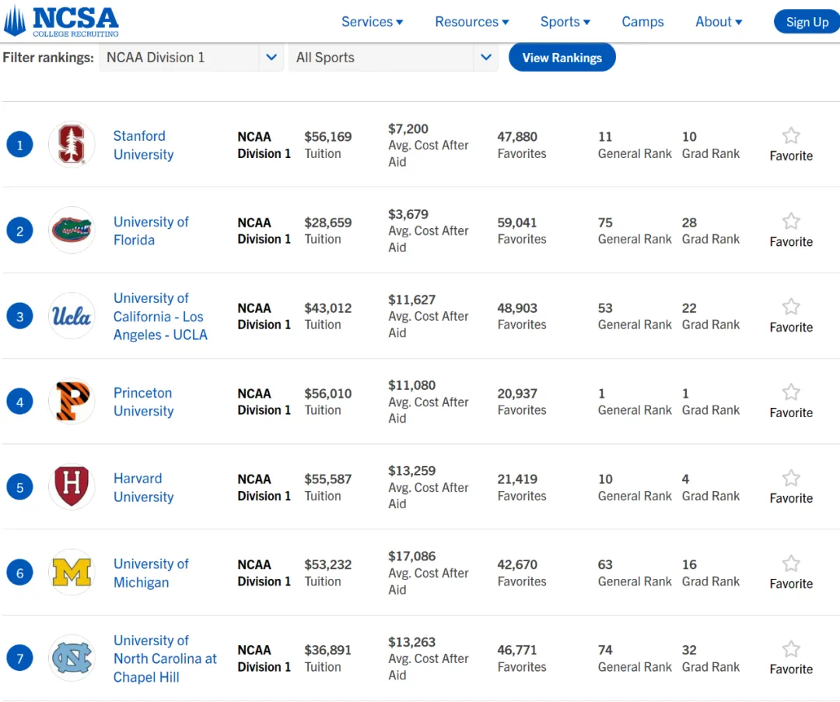Click Florida's 75 general rank value

pyautogui.click(x=605, y=223)
